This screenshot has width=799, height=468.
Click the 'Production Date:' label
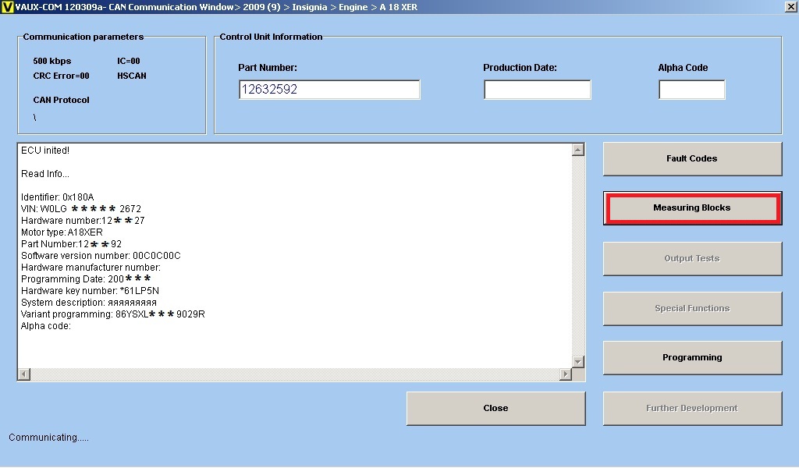point(520,68)
